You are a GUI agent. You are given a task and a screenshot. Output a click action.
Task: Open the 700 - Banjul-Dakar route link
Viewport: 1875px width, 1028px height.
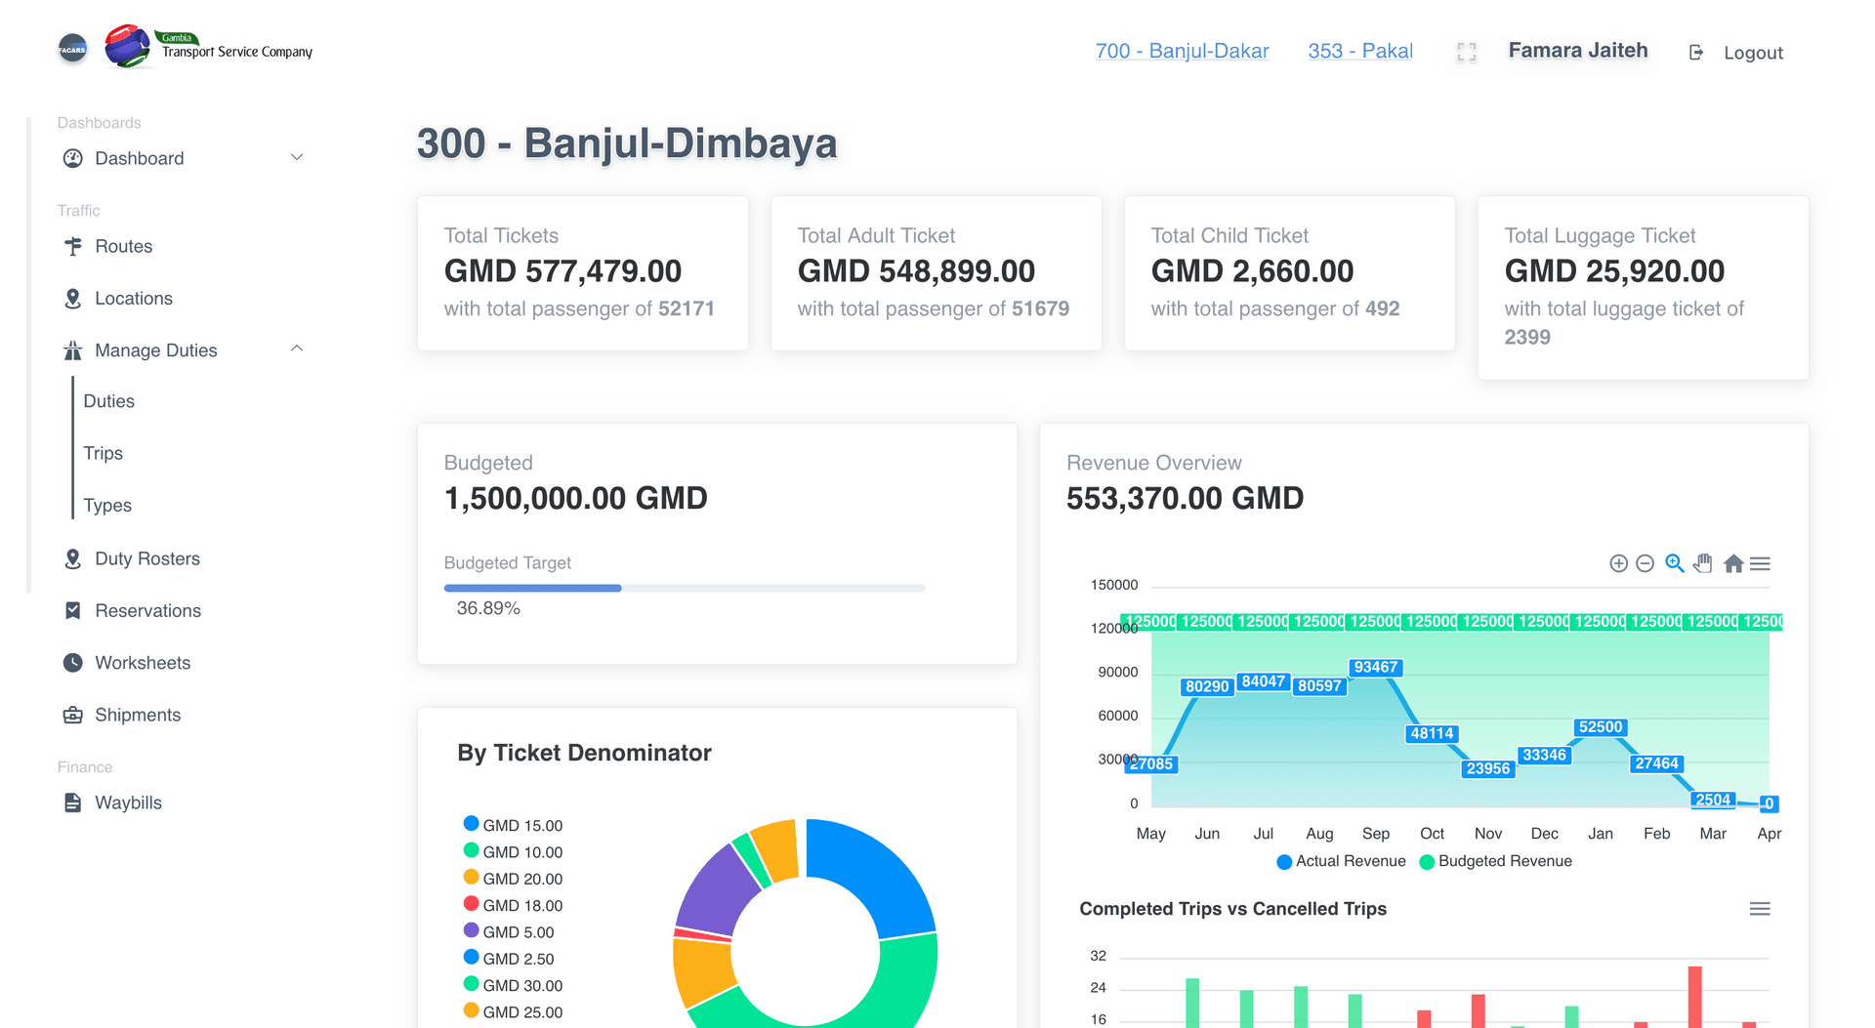(1182, 51)
